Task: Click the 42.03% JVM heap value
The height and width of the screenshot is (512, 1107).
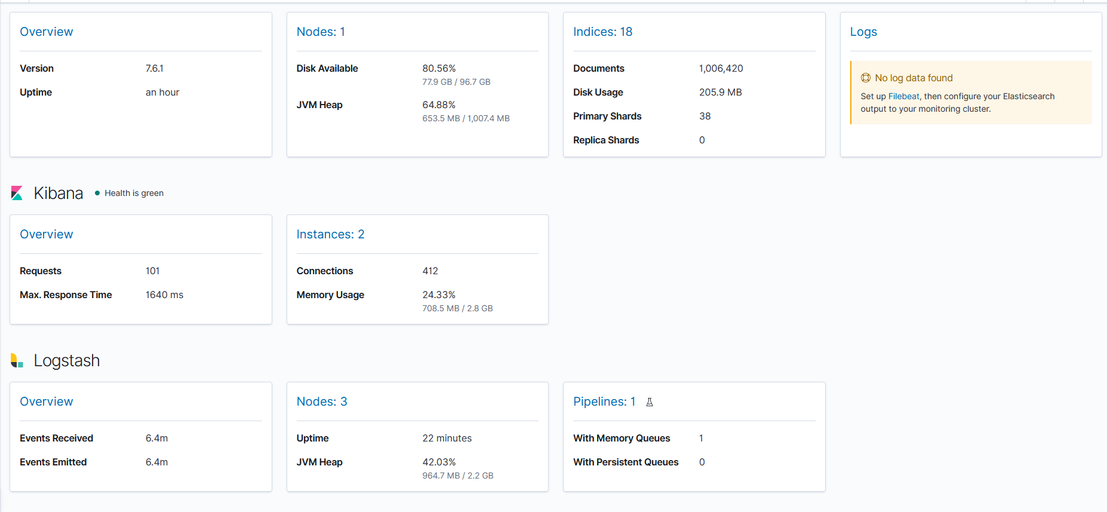Action: tap(439, 462)
